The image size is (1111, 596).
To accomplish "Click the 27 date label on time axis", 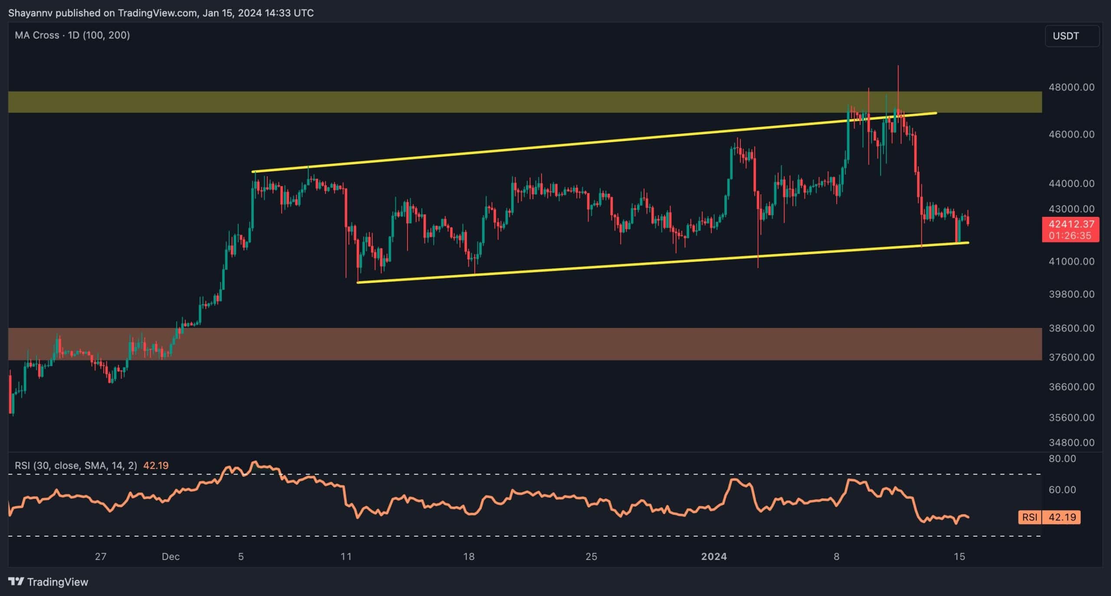I will [x=101, y=557].
